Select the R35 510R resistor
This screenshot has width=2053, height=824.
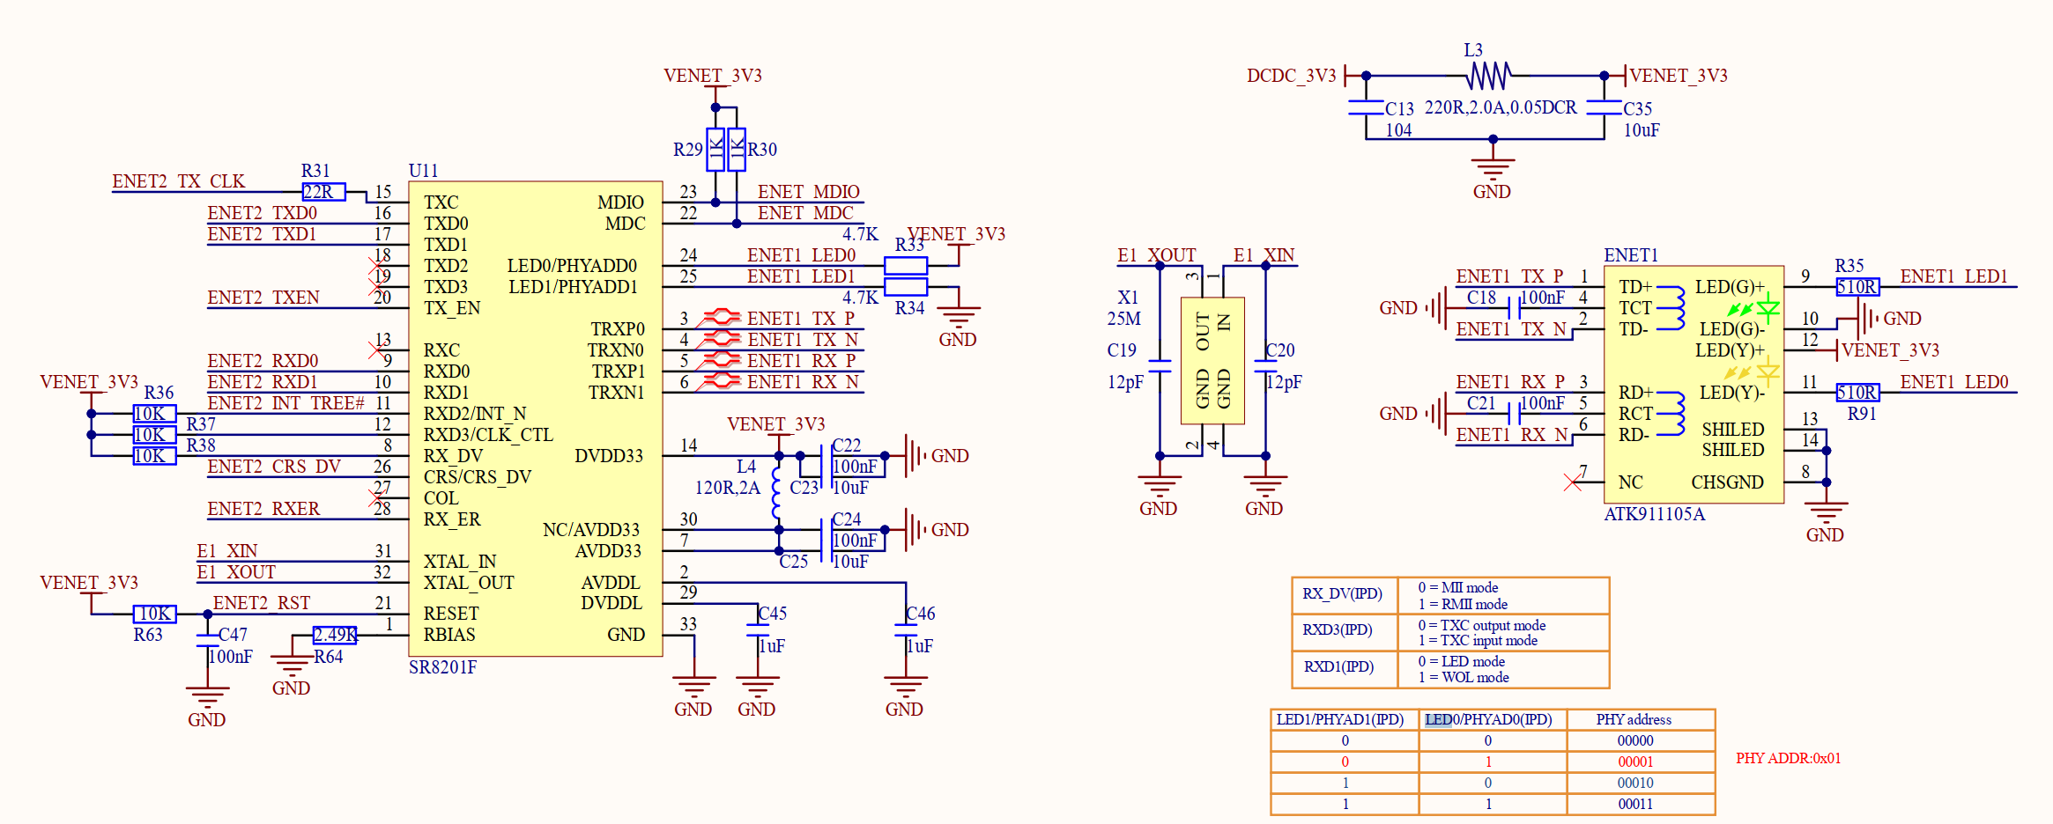[x=1857, y=287]
